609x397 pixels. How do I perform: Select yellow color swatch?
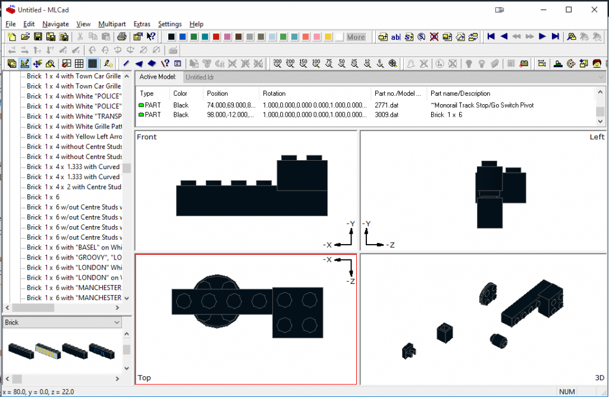(328, 37)
